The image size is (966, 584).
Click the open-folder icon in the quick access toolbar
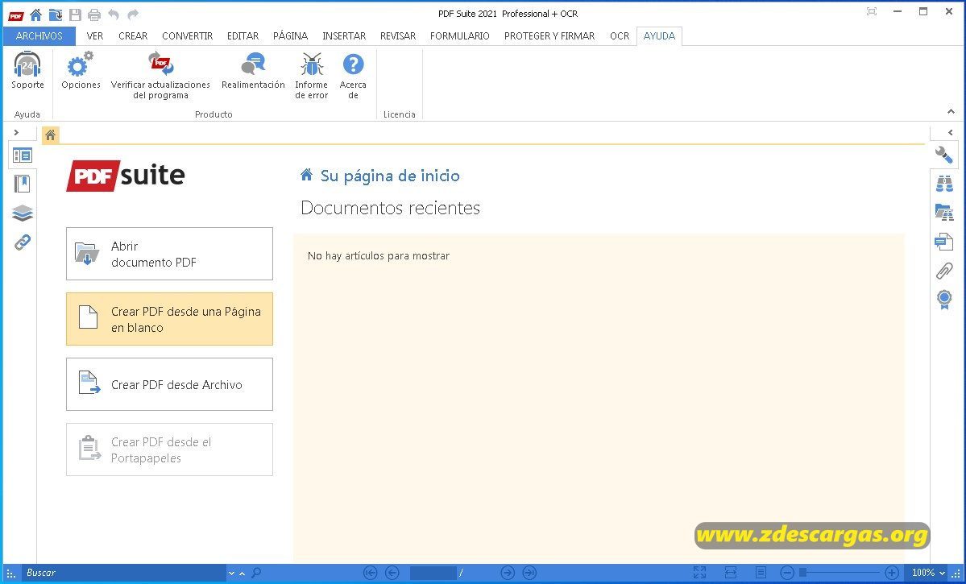tap(56, 14)
